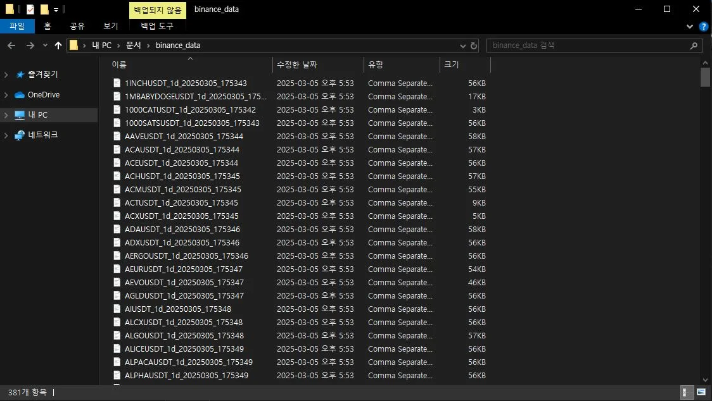Screen dimensions: 712x401
Task: Click the ACTUSDT file icon
Action: (x=117, y=203)
